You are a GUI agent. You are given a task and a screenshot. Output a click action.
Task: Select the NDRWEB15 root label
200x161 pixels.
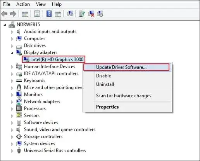(28, 24)
